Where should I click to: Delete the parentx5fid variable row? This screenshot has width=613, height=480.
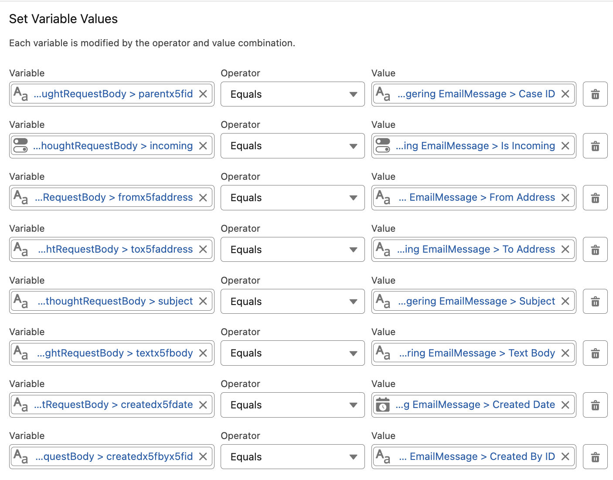pyautogui.click(x=595, y=94)
